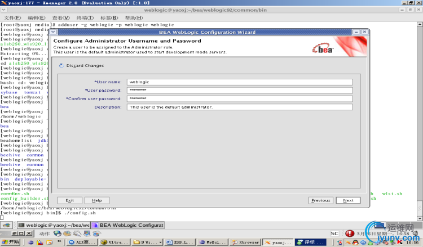
Task: Click the QQ penguin tray icon
Action: (x=355, y=242)
